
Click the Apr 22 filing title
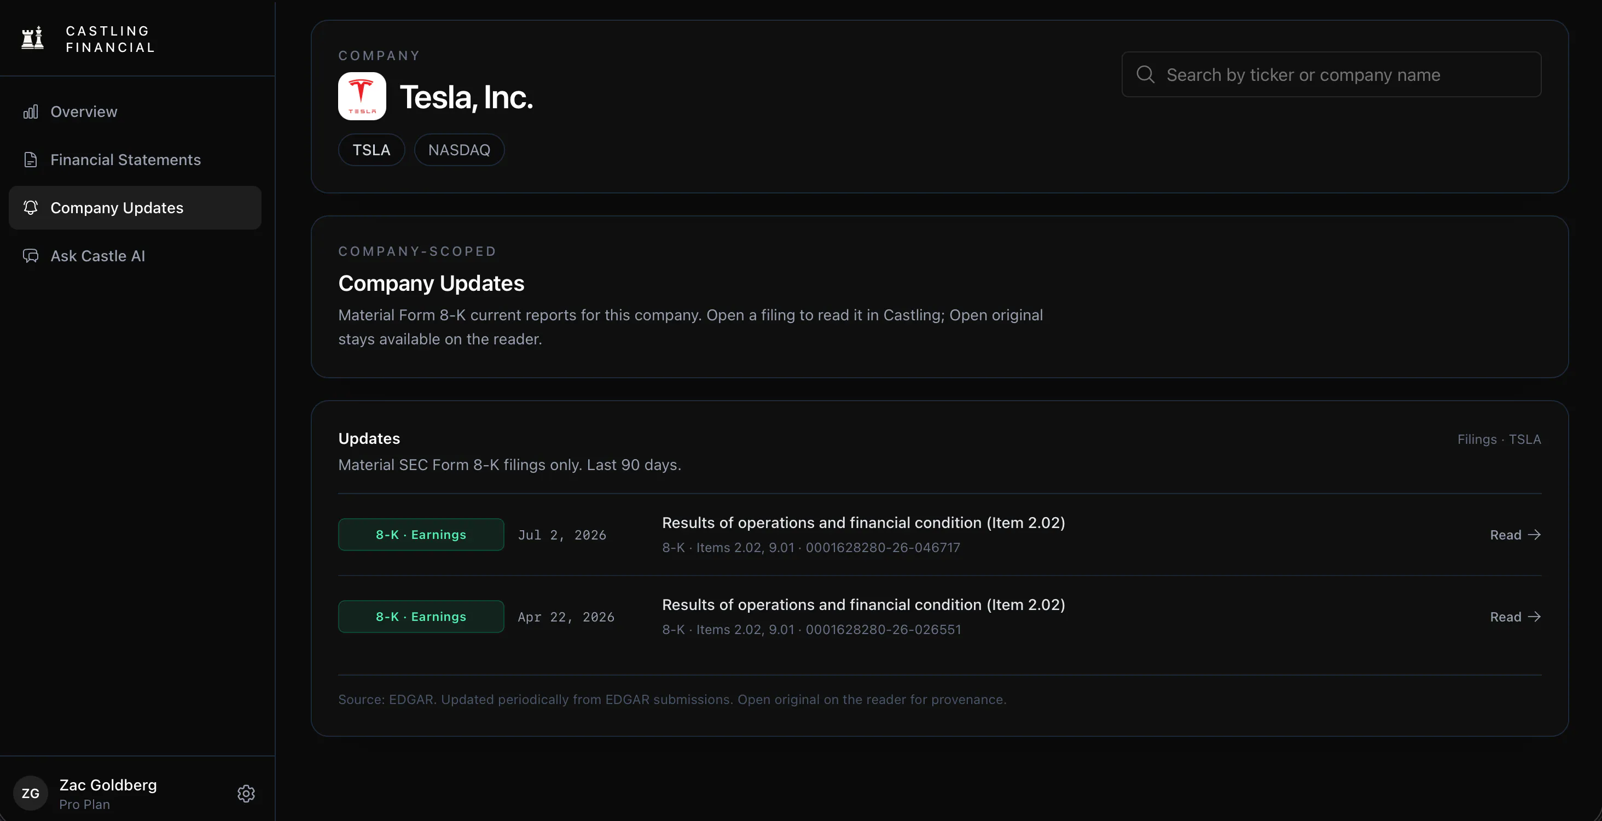(x=863, y=605)
